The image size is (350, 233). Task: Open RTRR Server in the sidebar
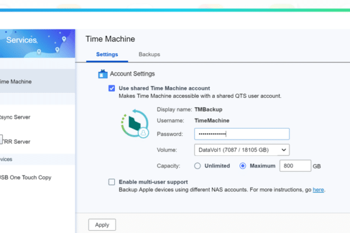click(38, 142)
